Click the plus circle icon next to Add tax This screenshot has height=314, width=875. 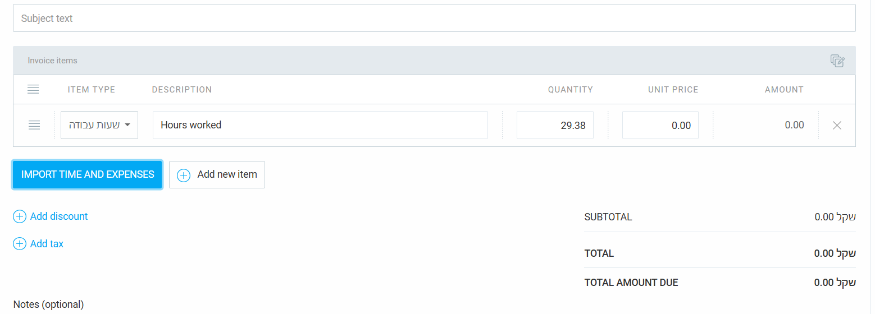tap(20, 244)
